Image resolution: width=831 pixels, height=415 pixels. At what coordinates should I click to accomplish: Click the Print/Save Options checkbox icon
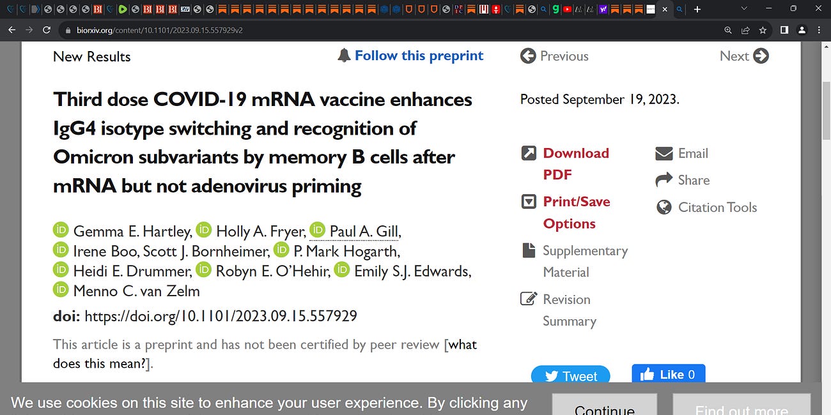[x=529, y=200]
